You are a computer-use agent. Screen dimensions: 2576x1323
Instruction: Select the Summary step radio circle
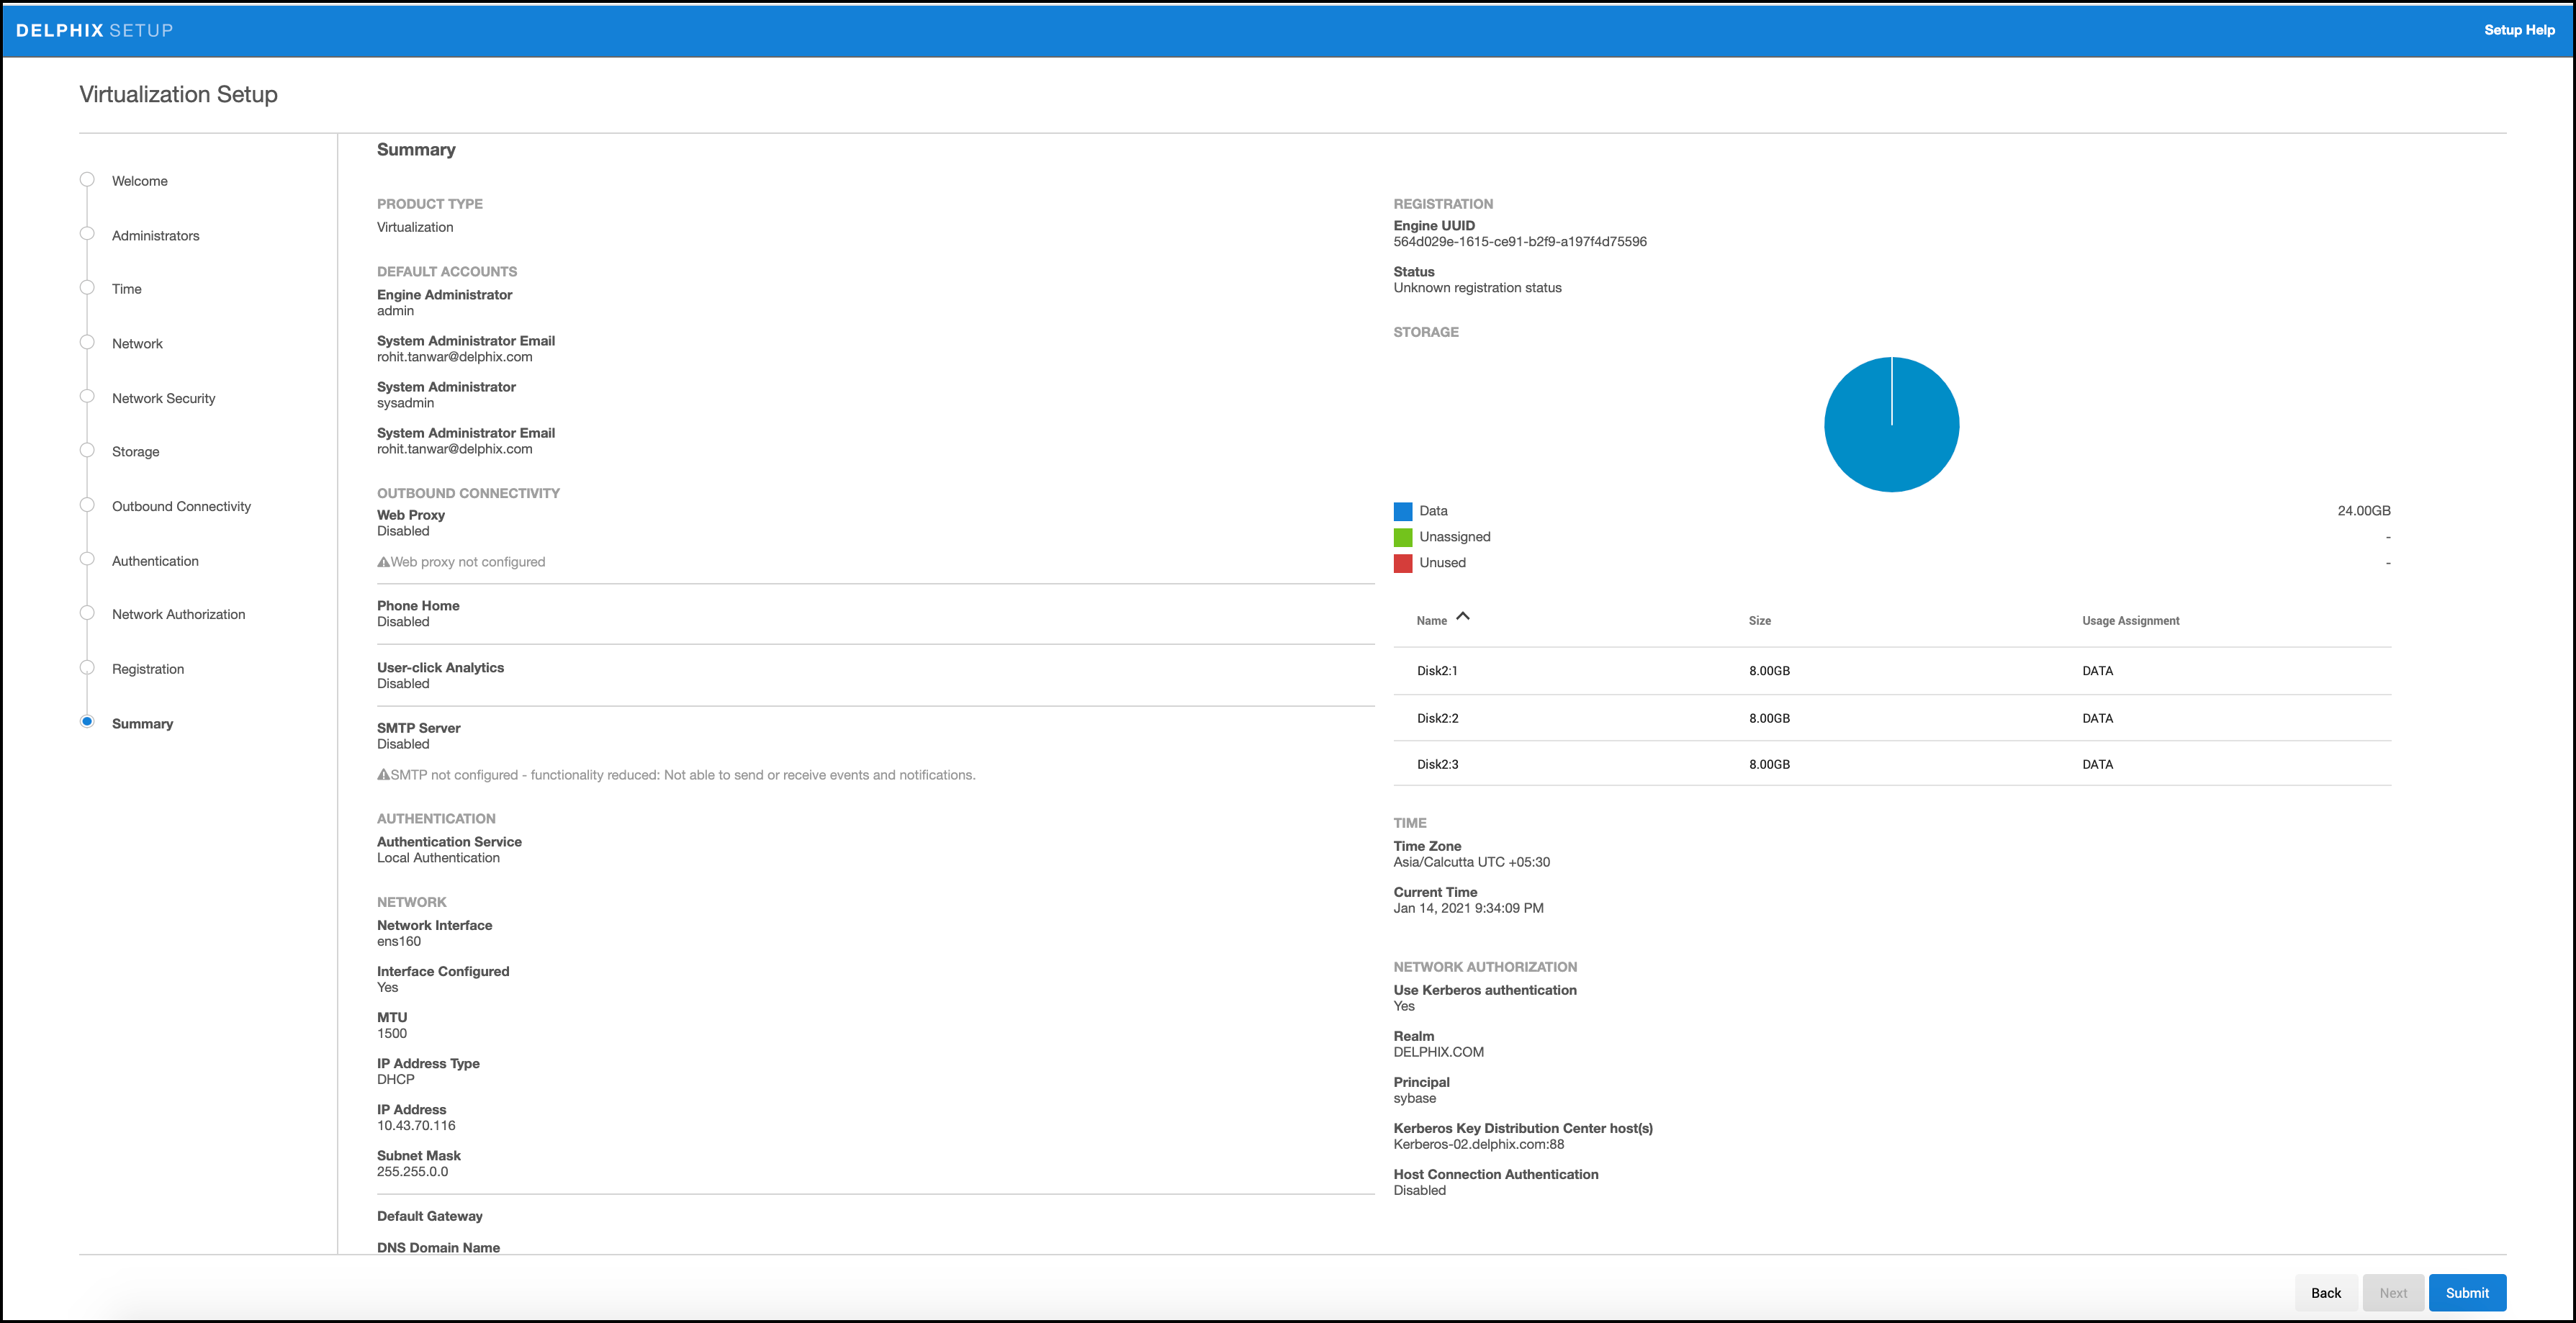(87, 722)
